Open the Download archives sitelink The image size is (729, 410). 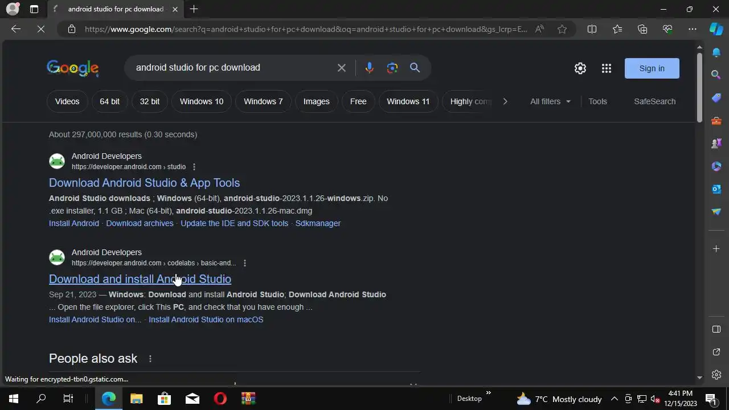point(140,223)
